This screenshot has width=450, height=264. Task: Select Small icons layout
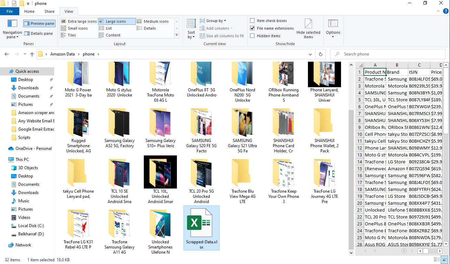tap(74, 28)
